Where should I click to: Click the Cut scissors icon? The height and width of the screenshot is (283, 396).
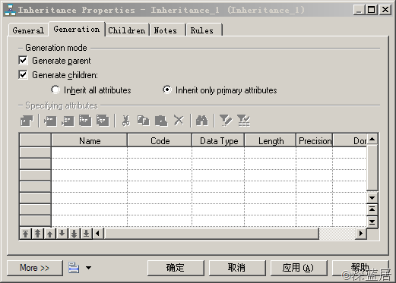[126, 121]
